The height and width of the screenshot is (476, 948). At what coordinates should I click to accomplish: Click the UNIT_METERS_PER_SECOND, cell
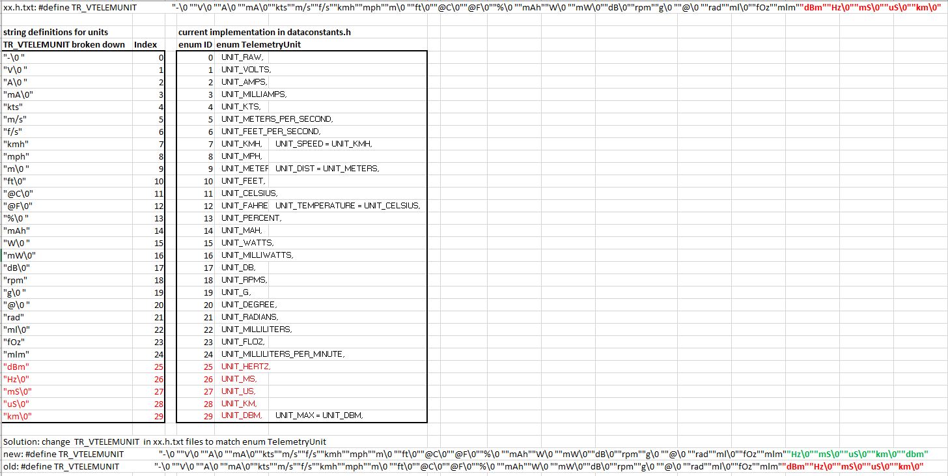tap(277, 119)
